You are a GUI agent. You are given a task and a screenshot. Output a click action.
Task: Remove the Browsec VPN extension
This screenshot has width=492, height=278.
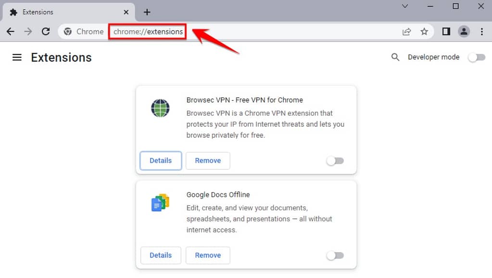click(208, 160)
